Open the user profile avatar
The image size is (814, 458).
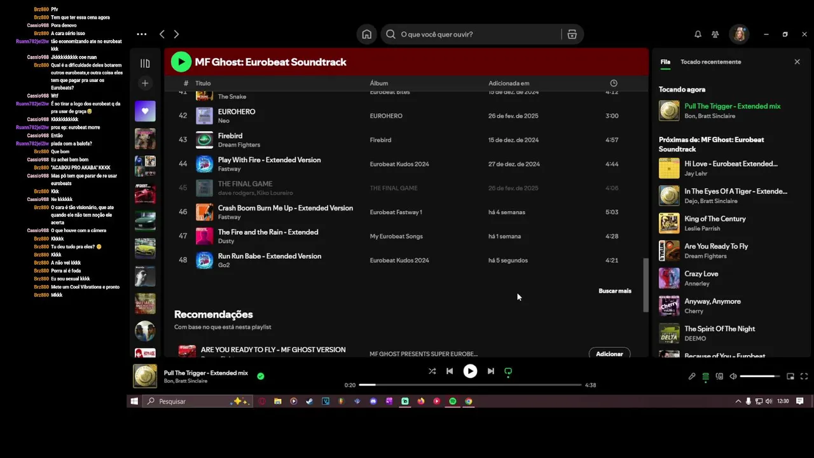tap(740, 34)
